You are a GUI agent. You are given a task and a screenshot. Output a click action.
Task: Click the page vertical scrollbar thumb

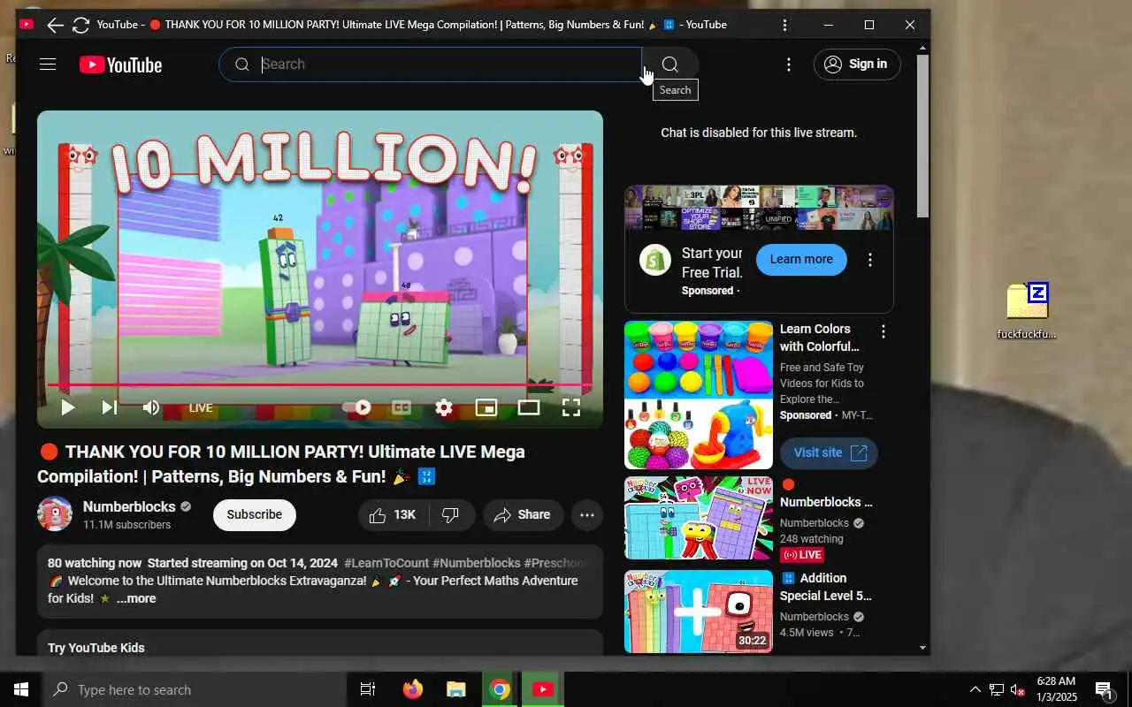tap(923, 136)
